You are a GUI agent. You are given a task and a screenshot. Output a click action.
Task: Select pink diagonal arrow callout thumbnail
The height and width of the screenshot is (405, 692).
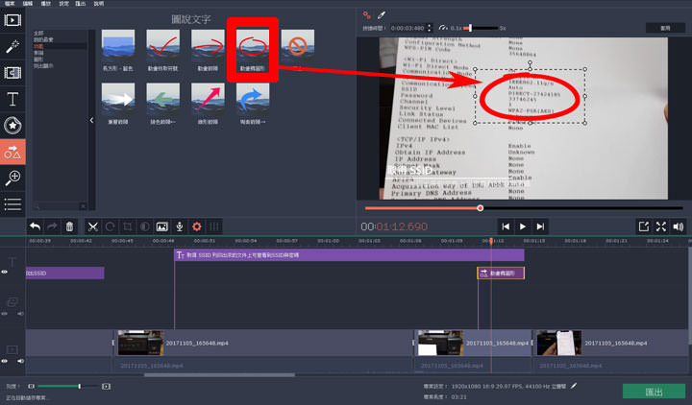pyautogui.click(x=208, y=97)
